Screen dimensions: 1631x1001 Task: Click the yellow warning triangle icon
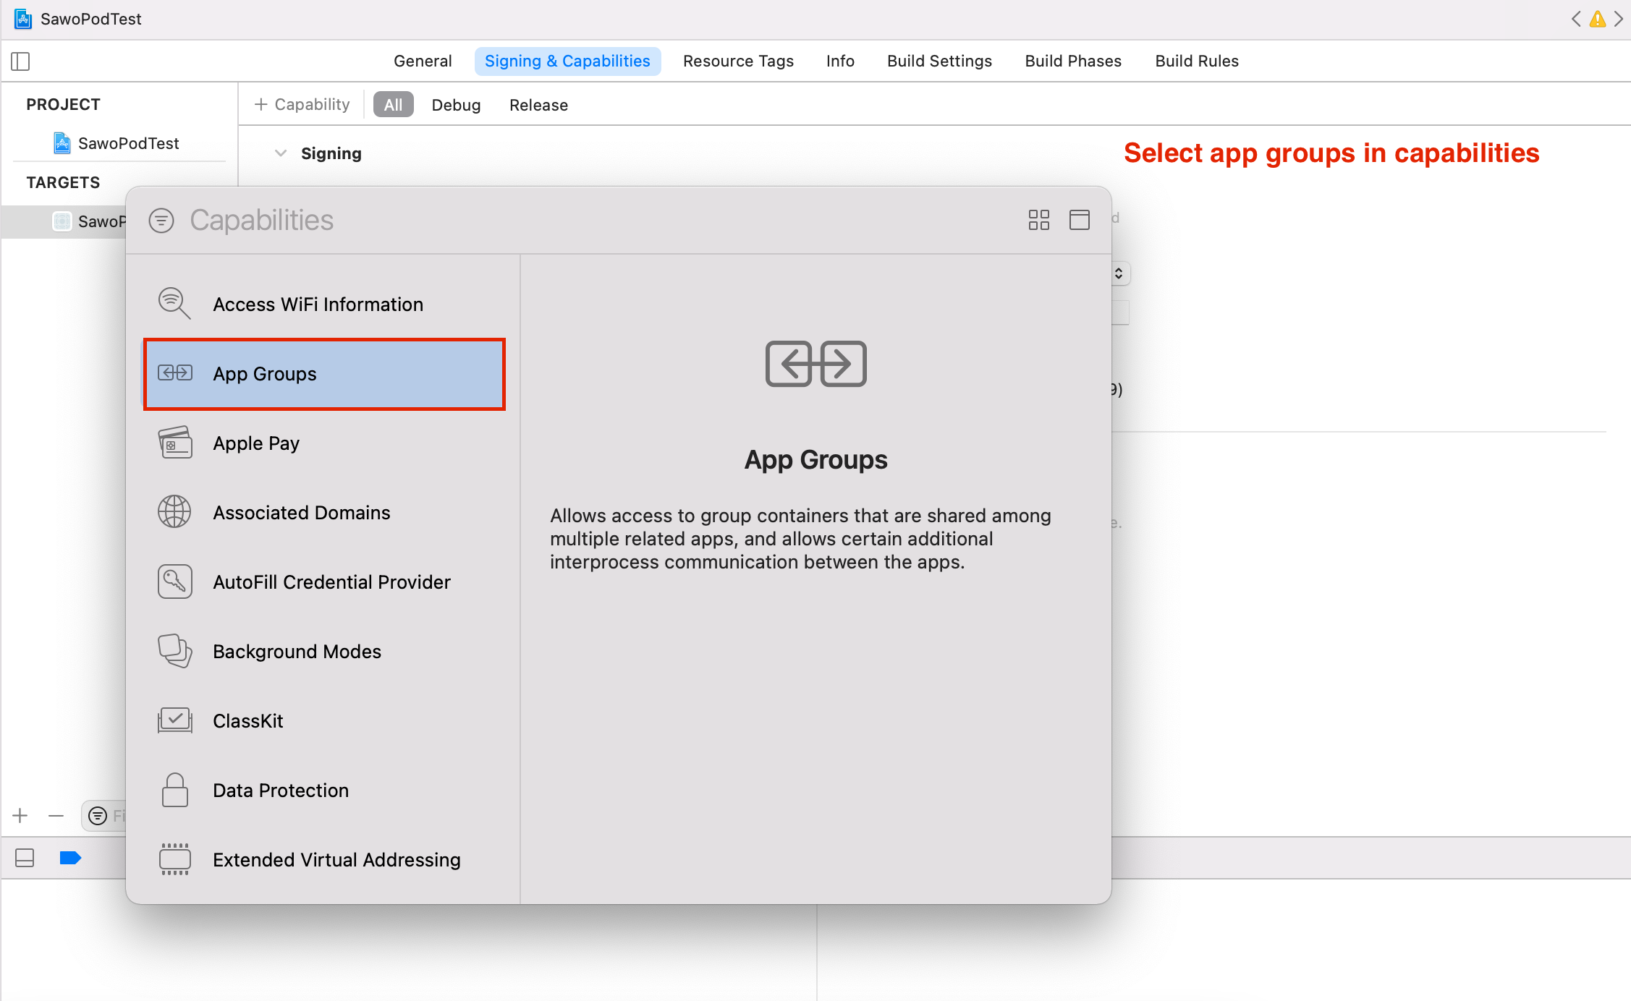pyautogui.click(x=1597, y=19)
